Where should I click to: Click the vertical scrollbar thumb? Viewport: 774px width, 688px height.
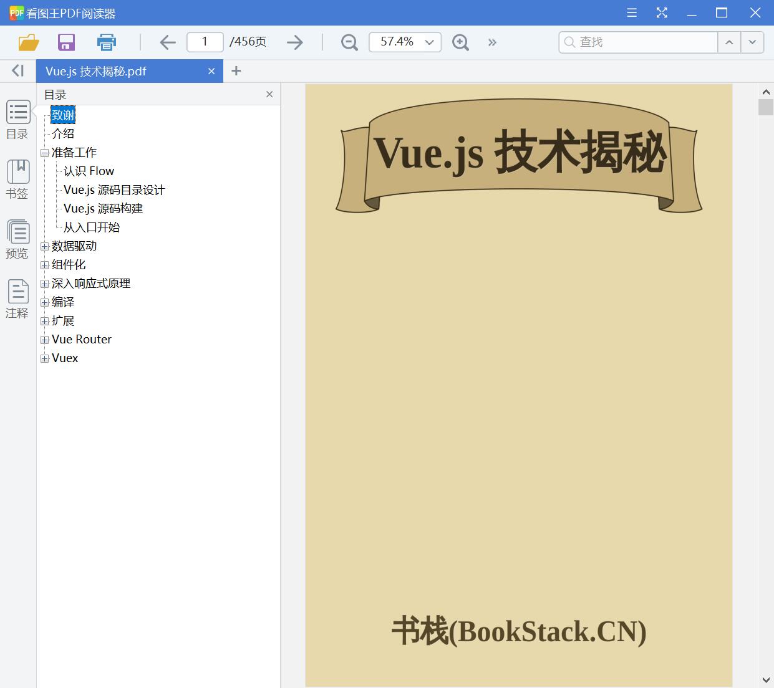[766, 107]
